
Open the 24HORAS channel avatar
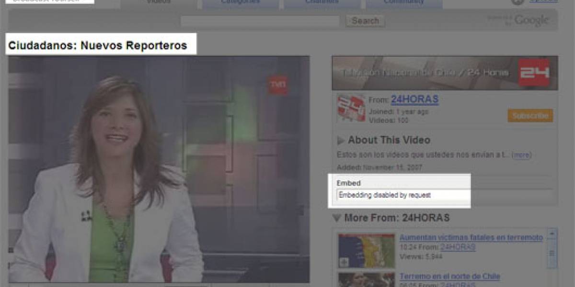[351, 108]
